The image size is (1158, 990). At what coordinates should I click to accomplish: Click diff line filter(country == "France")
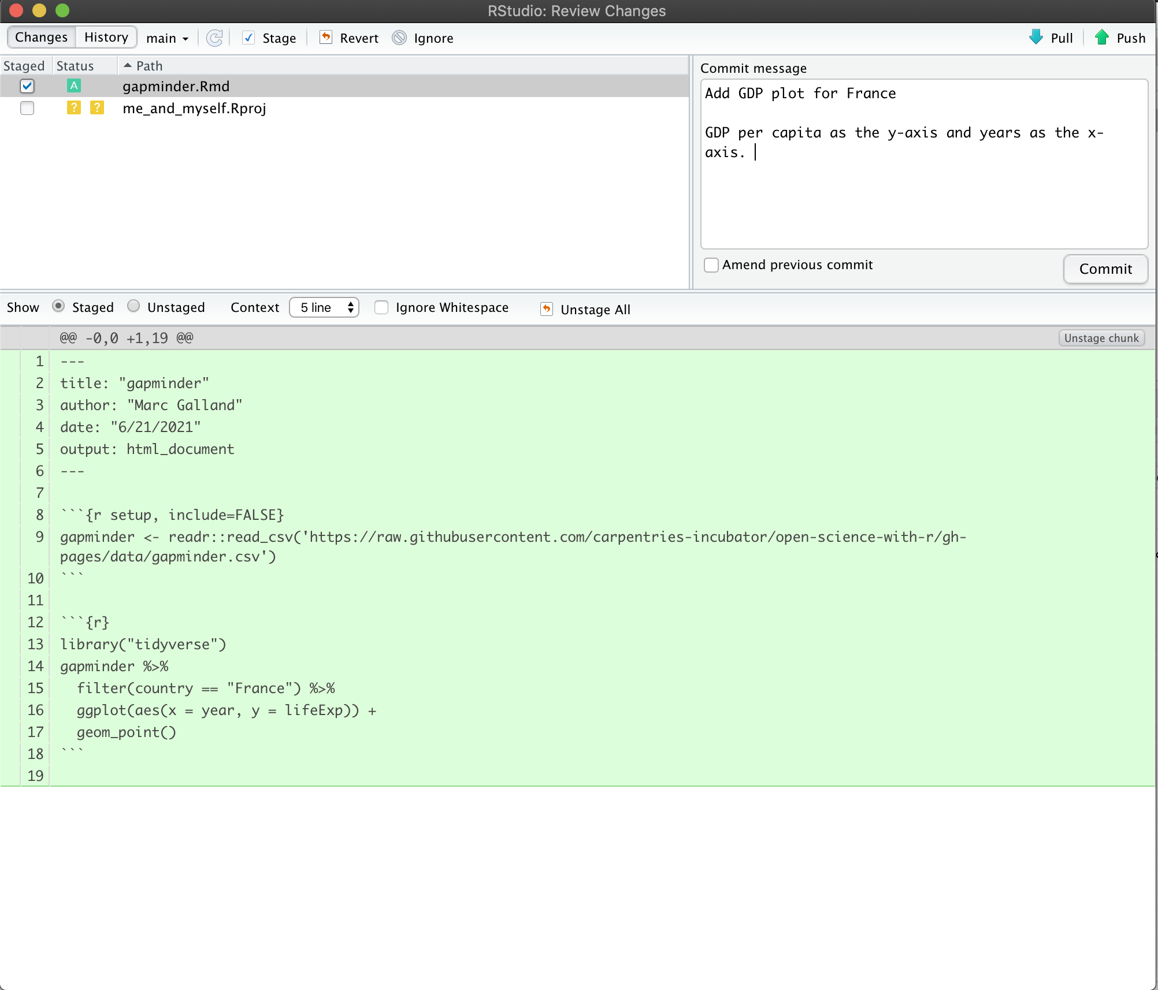pos(206,688)
